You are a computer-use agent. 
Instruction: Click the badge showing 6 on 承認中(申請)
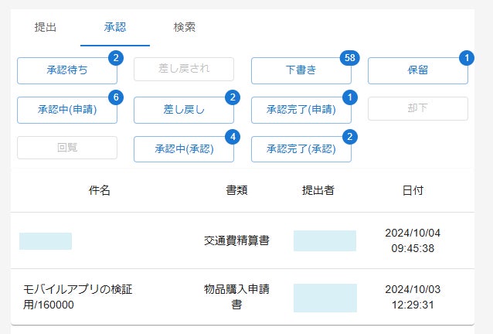click(116, 97)
